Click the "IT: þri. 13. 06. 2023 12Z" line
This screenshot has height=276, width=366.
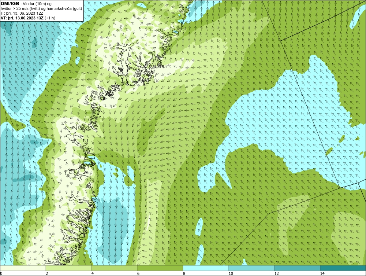coord(22,13)
